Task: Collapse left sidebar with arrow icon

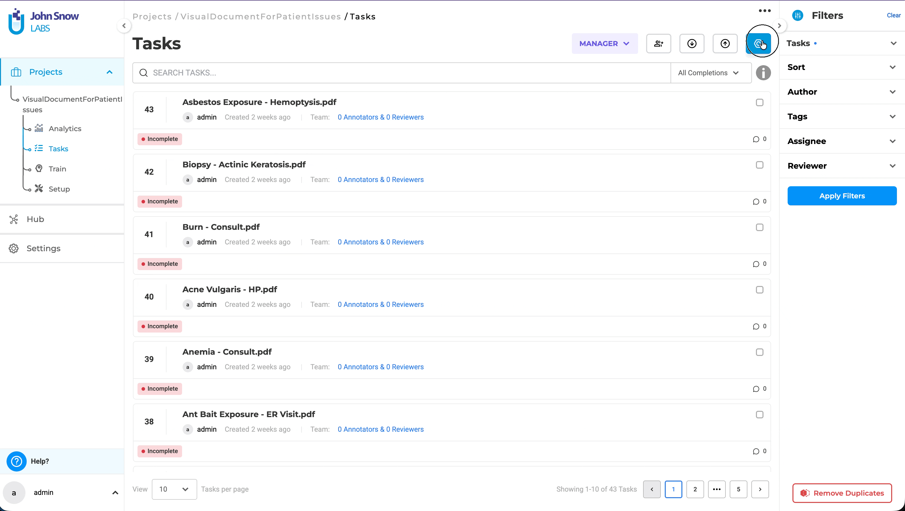Action: [x=124, y=26]
